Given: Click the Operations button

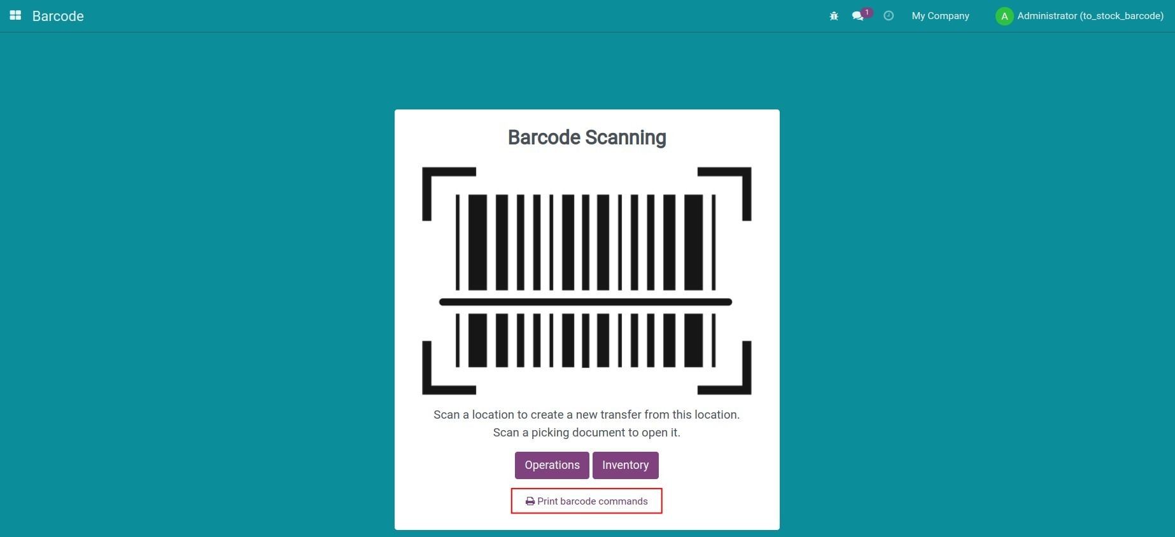Looking at the screenshot, I should tap(551, 465).
